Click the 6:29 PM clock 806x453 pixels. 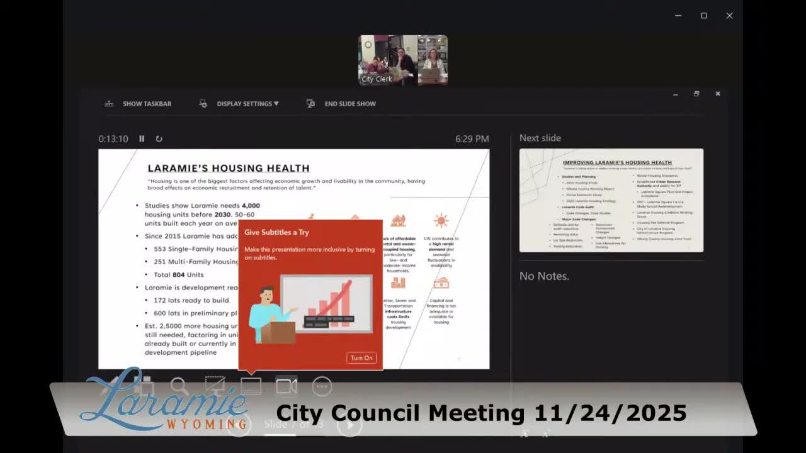point(472,139)
